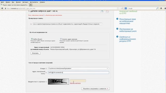Click the plus icon beside Регистрация прав
This screenshot has height=93, width=166.
tap(117, 19)
